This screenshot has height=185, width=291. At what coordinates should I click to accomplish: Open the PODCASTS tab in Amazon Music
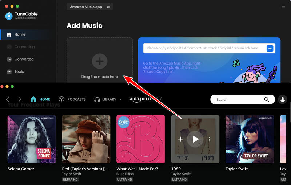coord(72,99)
